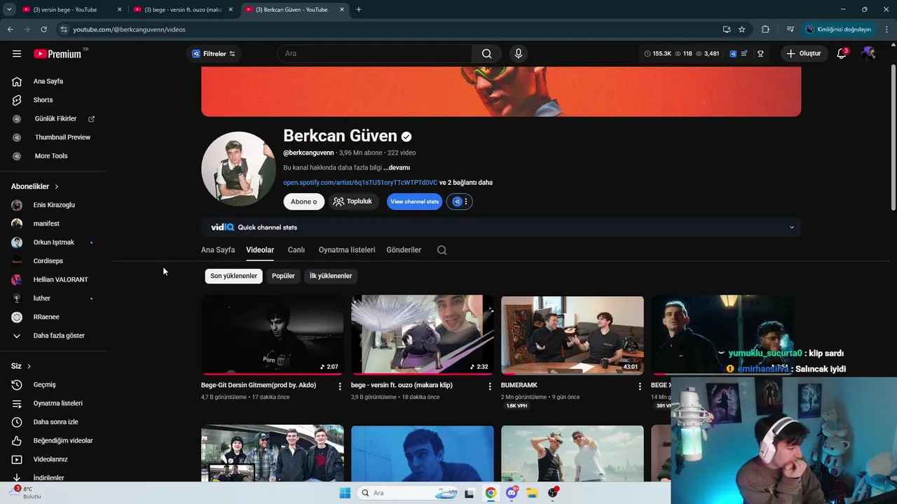Screen dimensions: 897x504
Task: Click the browser address bar URL
Action: (129, 29)
